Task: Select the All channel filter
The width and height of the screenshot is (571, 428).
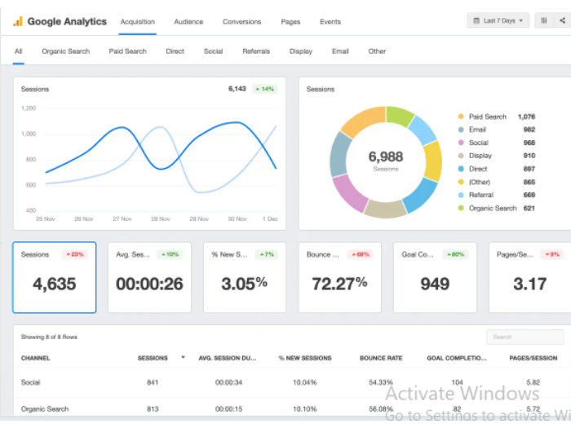Action: click(x=18, y=51)
